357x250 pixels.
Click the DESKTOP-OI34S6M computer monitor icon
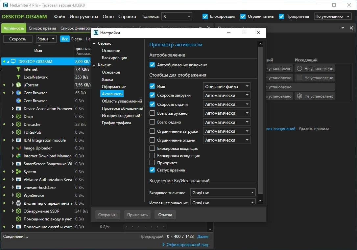[x=13, y=61]
